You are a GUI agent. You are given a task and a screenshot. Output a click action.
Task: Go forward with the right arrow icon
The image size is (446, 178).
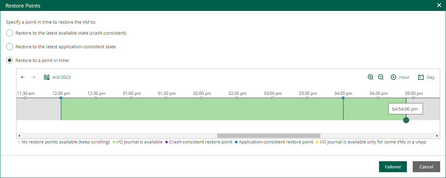coord(33,77)
